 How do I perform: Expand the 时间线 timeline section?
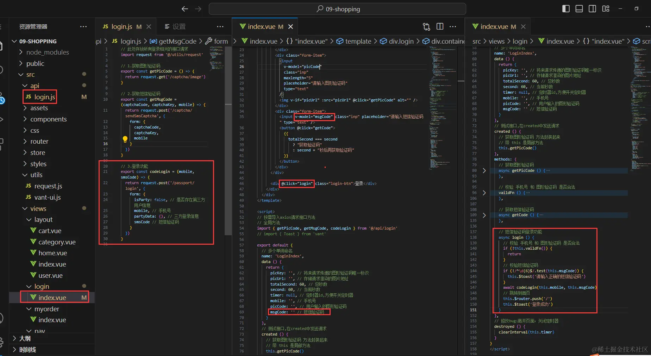[x=27, y=350]
